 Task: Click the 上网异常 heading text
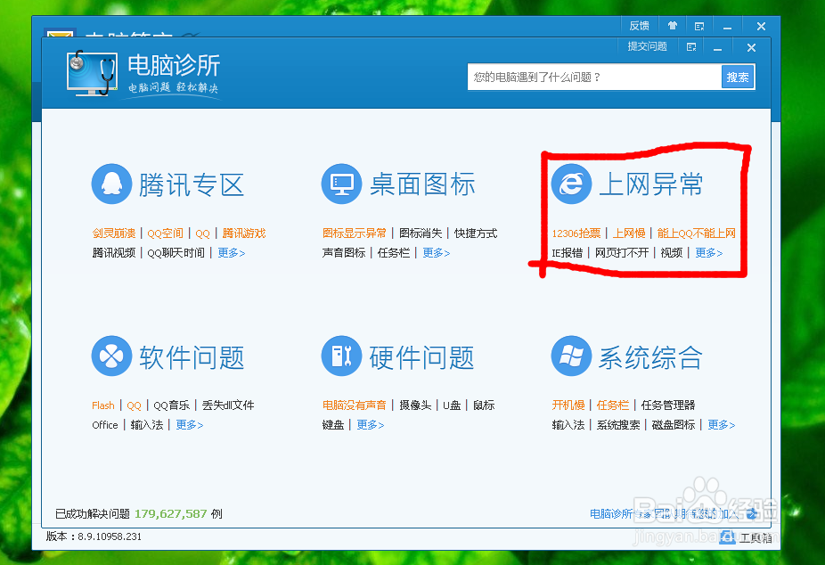click(651, 184)
